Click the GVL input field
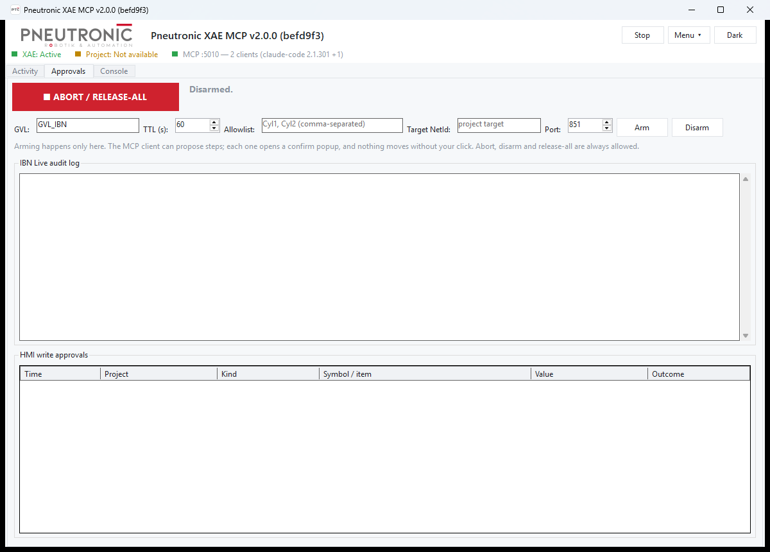This screenshot has width=770, height=552. [88, 125]
